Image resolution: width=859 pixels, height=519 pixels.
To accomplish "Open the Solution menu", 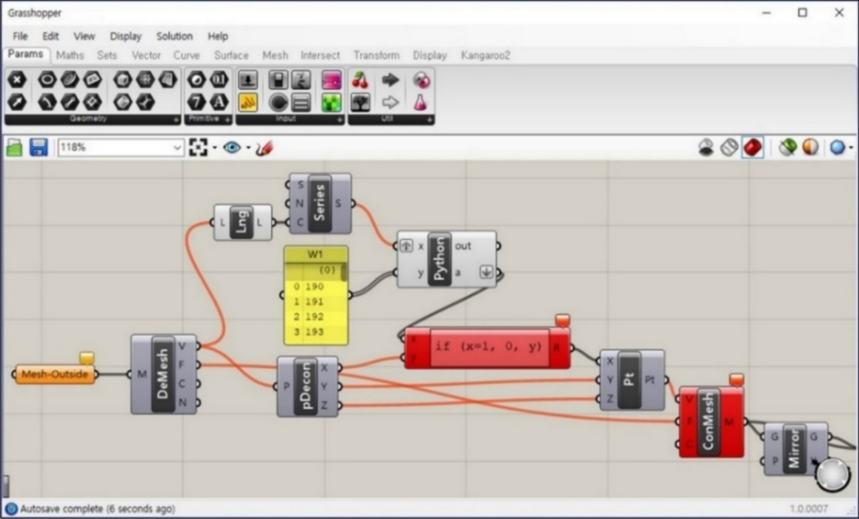I will point(174,36).
